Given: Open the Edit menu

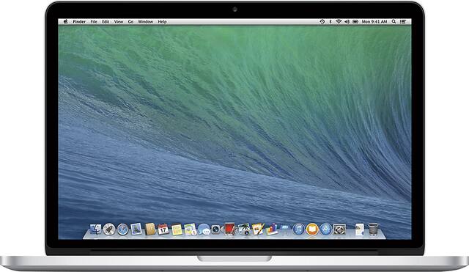Looking at the screenshot, I should point(106,21).
